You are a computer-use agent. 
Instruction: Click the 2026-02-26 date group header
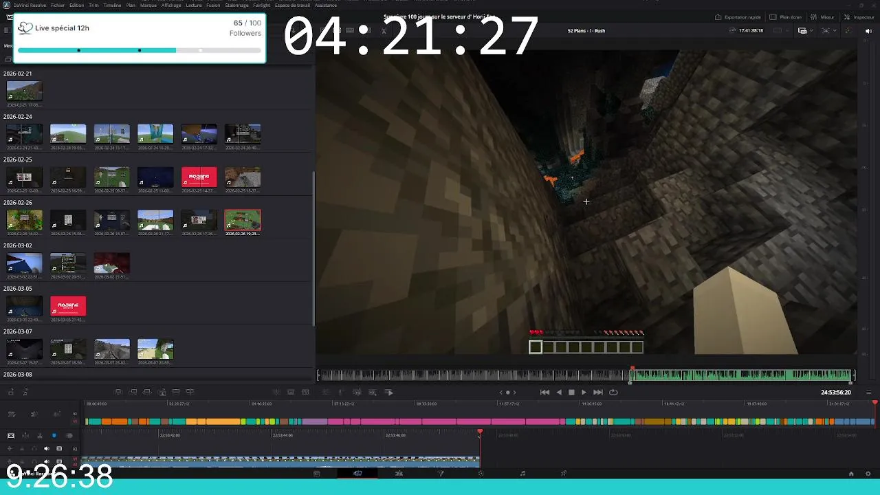[18, 203]
